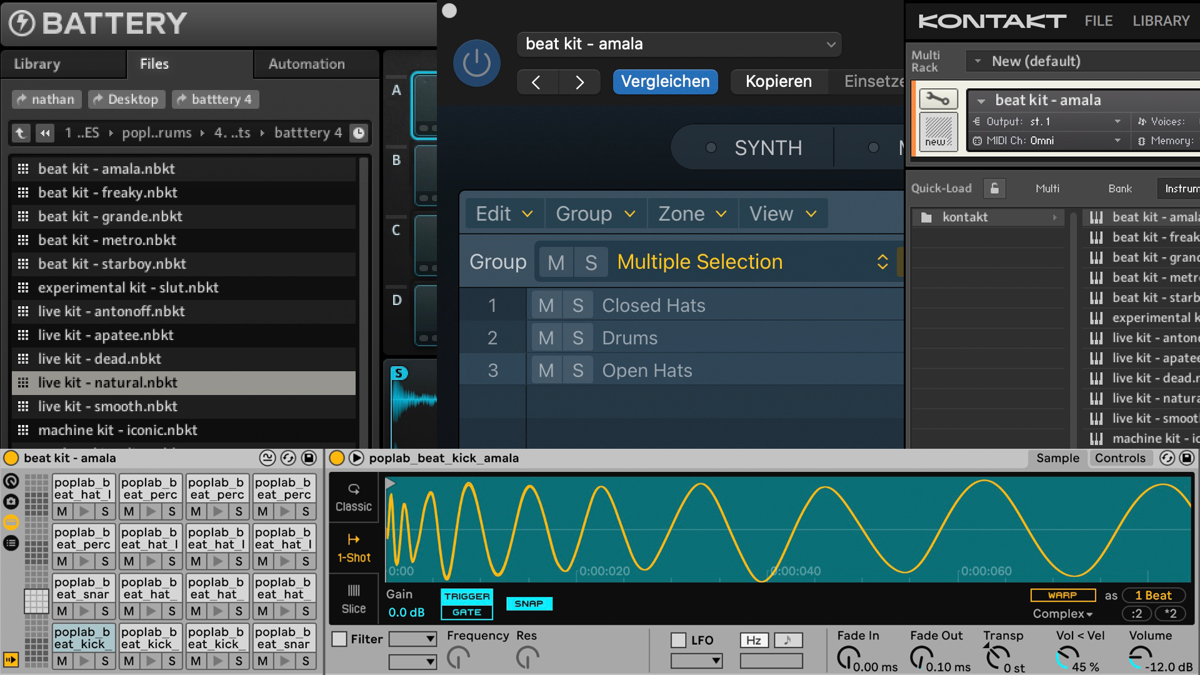Viewport: 1200px width, 675px height.
Task: Click the hot-swap icon in drum rack header
Action: pos(288,458)
